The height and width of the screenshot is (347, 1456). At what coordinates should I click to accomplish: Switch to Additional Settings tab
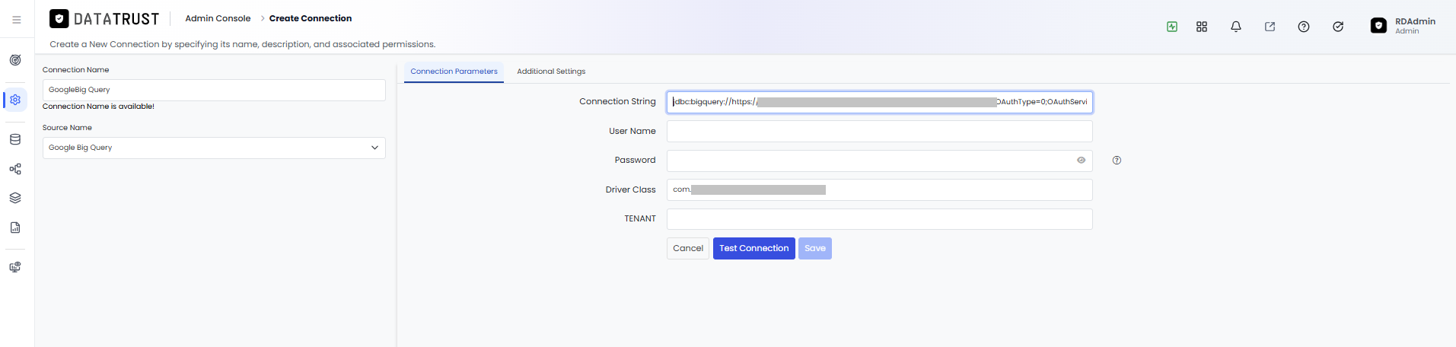point(551,72)
